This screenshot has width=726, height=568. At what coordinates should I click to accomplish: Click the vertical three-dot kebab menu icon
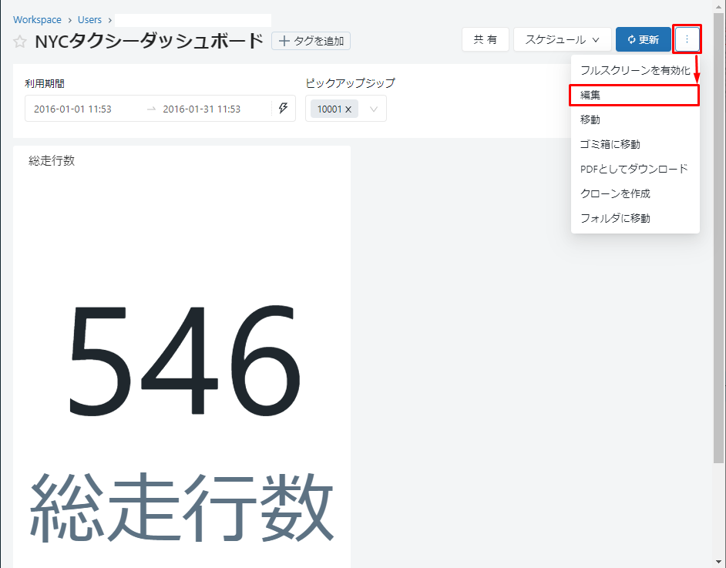pos(687,39)
